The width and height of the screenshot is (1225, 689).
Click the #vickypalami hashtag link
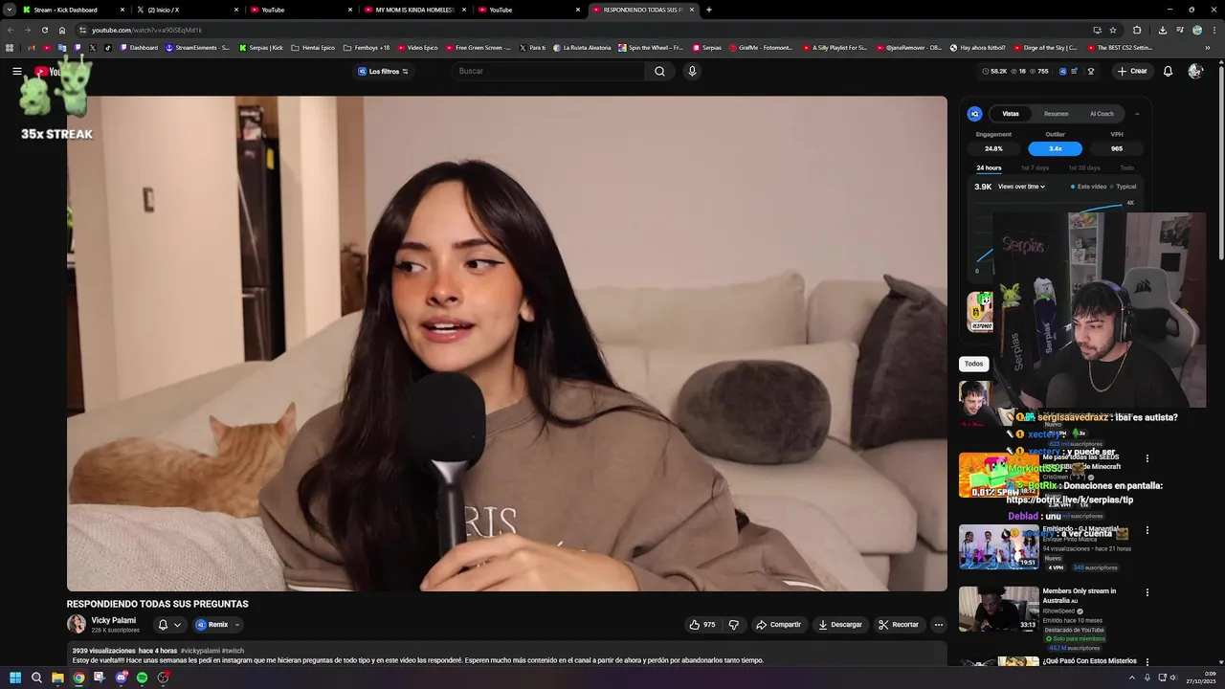pos(200,651)
